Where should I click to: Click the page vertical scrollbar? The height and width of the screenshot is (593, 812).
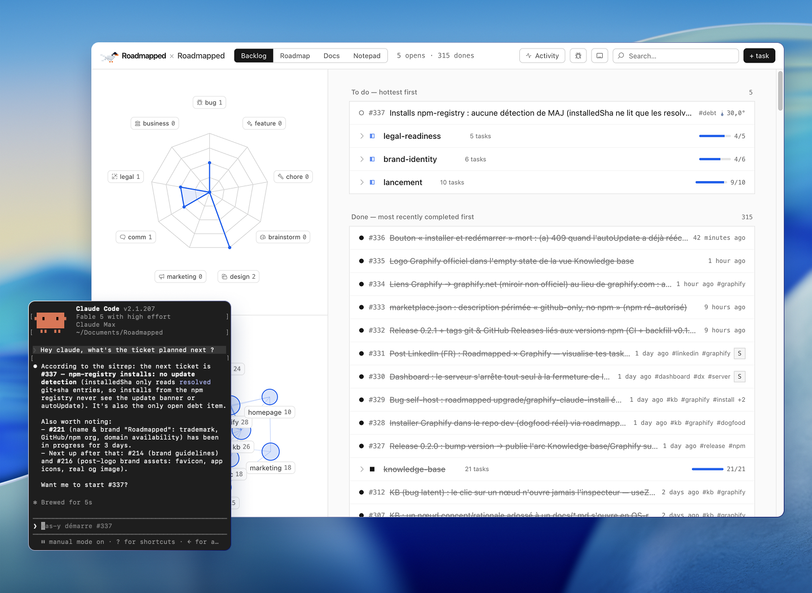(x=780, y=90)
